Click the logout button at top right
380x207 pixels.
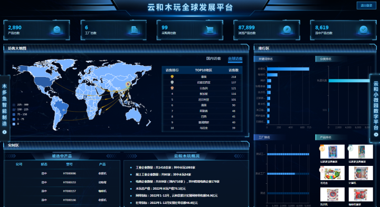(x=366, y=5)
